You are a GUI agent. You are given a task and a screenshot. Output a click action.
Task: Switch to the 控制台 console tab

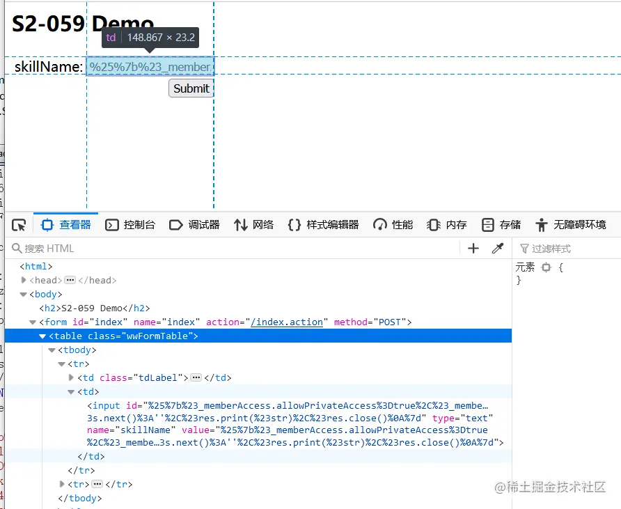point(130,225)
